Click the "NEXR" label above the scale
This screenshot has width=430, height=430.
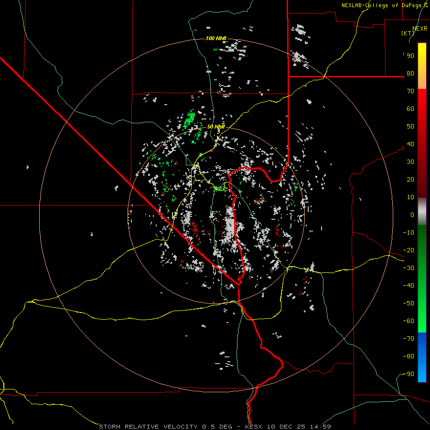pos(420,29)
